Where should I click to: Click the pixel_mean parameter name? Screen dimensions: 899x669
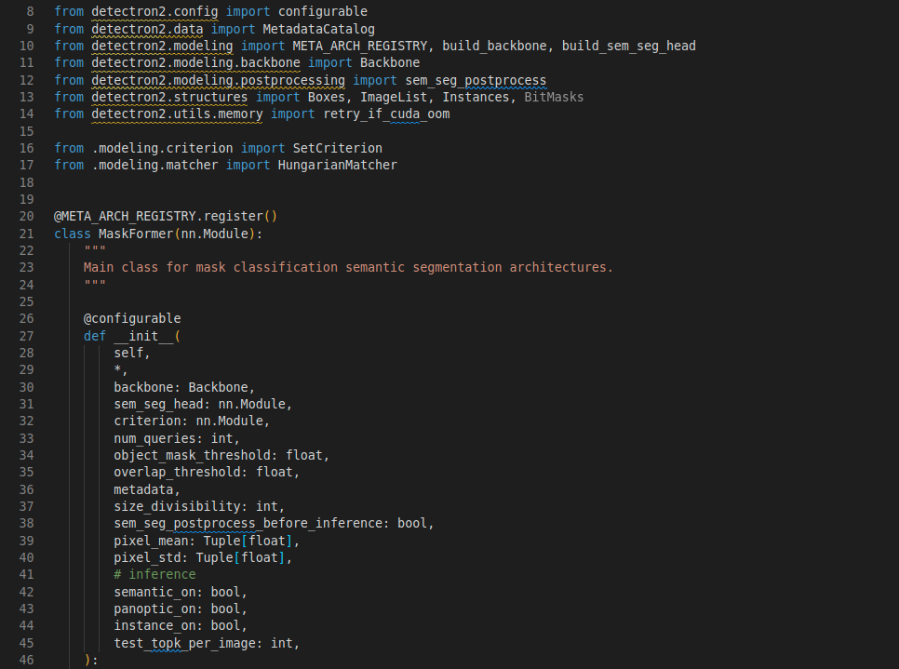[x=151, y=542]
